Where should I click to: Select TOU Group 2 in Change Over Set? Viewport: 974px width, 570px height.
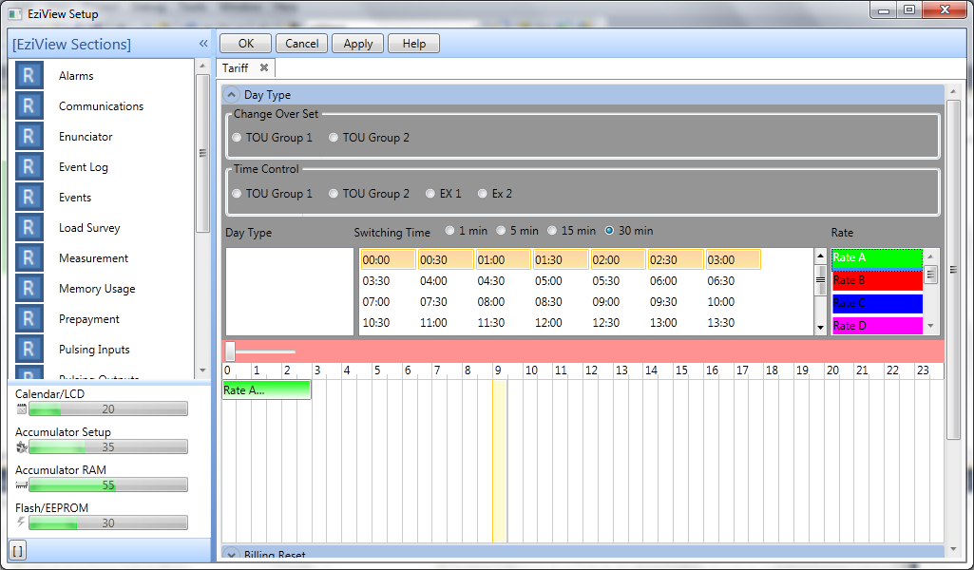334,138
